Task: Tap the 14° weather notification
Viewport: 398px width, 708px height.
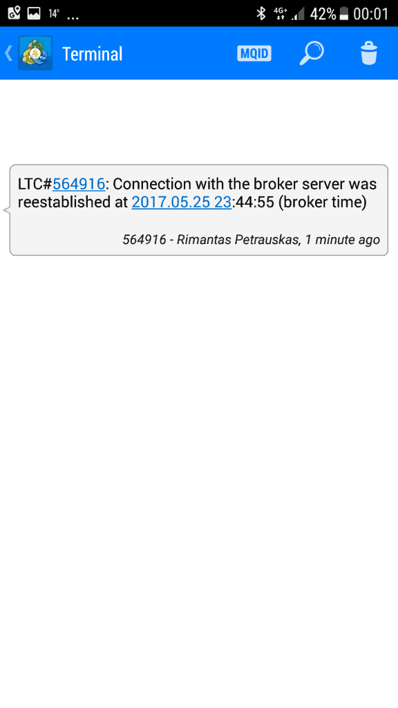Action: coord(54,14)
